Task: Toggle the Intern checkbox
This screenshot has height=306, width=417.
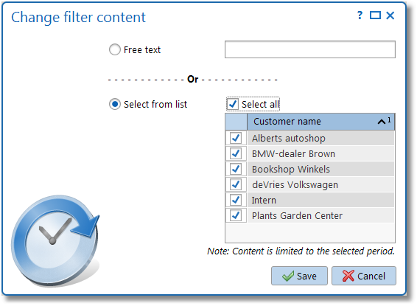Action: pos(236,200)
